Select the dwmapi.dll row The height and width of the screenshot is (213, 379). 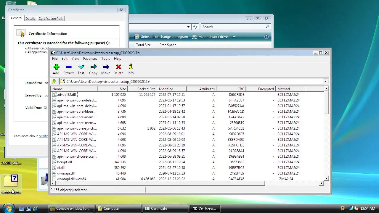(188, 173)
